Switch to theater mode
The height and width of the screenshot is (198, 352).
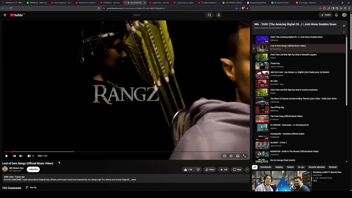click(238, 156)
